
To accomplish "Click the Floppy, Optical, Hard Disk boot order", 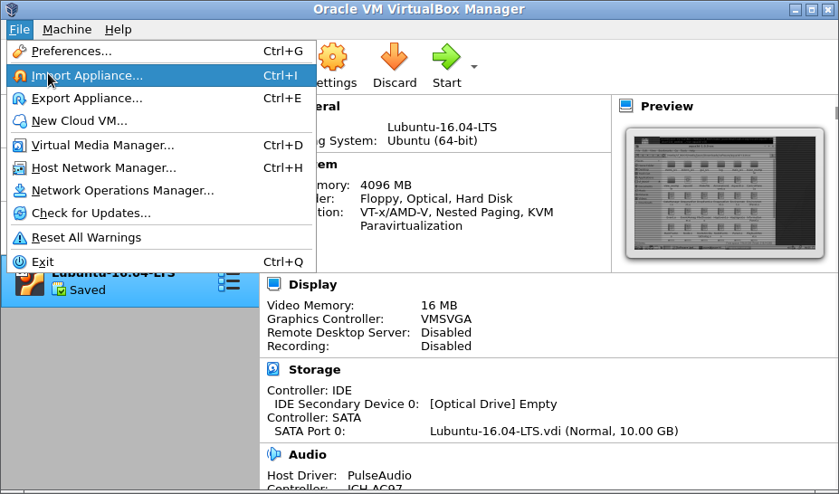I will 436,199.
